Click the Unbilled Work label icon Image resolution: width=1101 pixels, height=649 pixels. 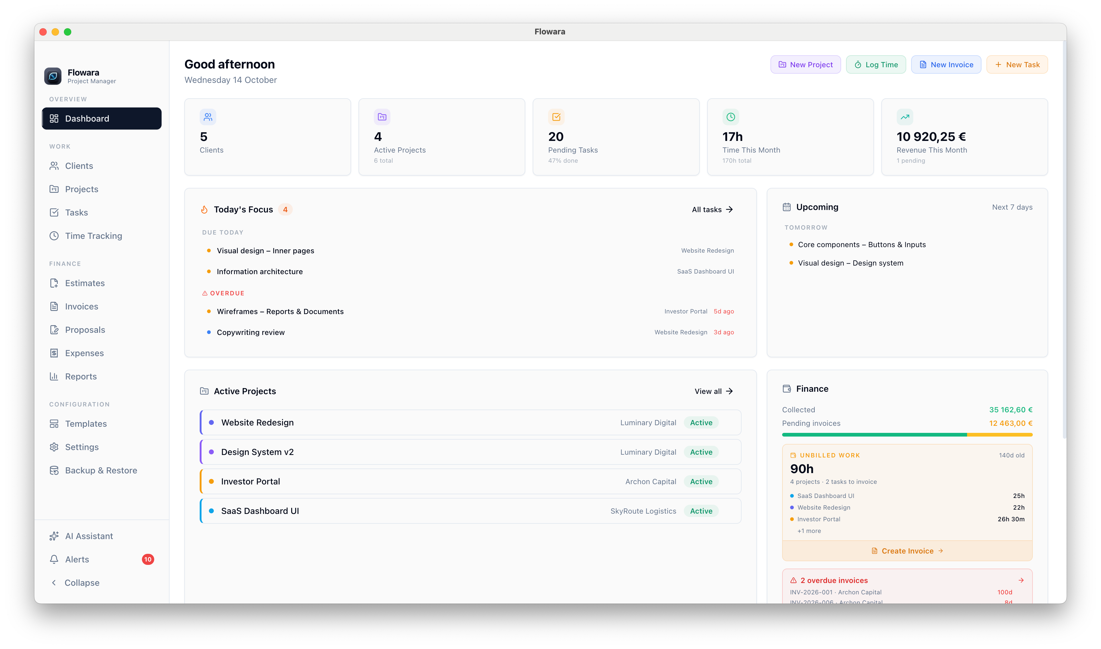point(793,455)
